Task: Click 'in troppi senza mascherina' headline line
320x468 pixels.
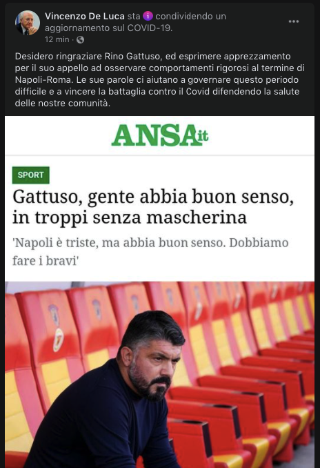Action: 130,218
